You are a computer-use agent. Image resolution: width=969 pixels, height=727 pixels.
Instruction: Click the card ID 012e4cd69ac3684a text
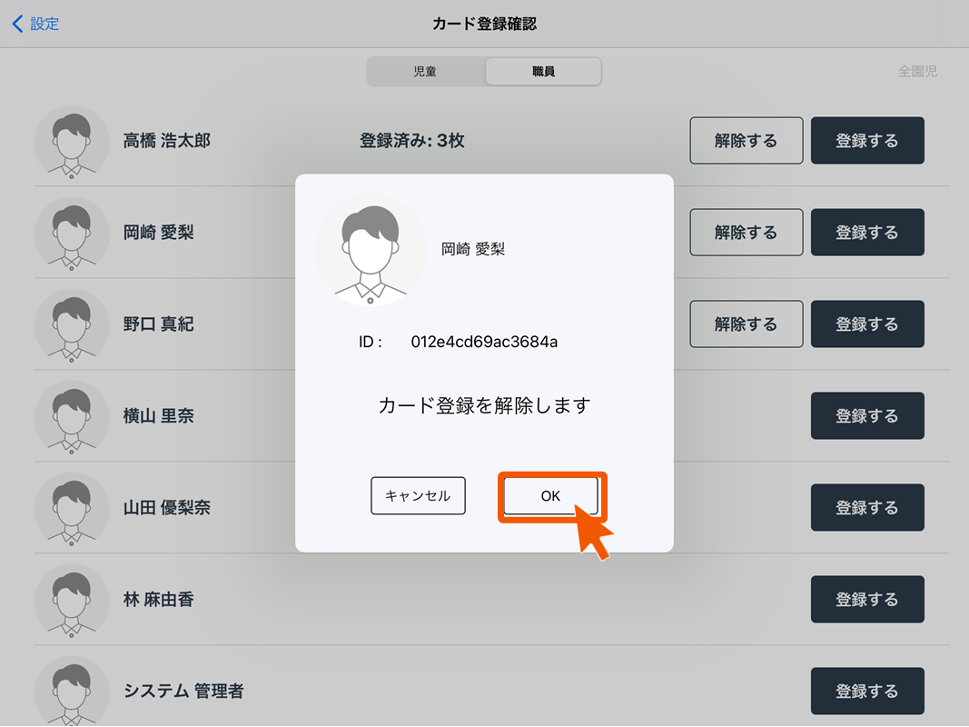click(x=484, y=343)
